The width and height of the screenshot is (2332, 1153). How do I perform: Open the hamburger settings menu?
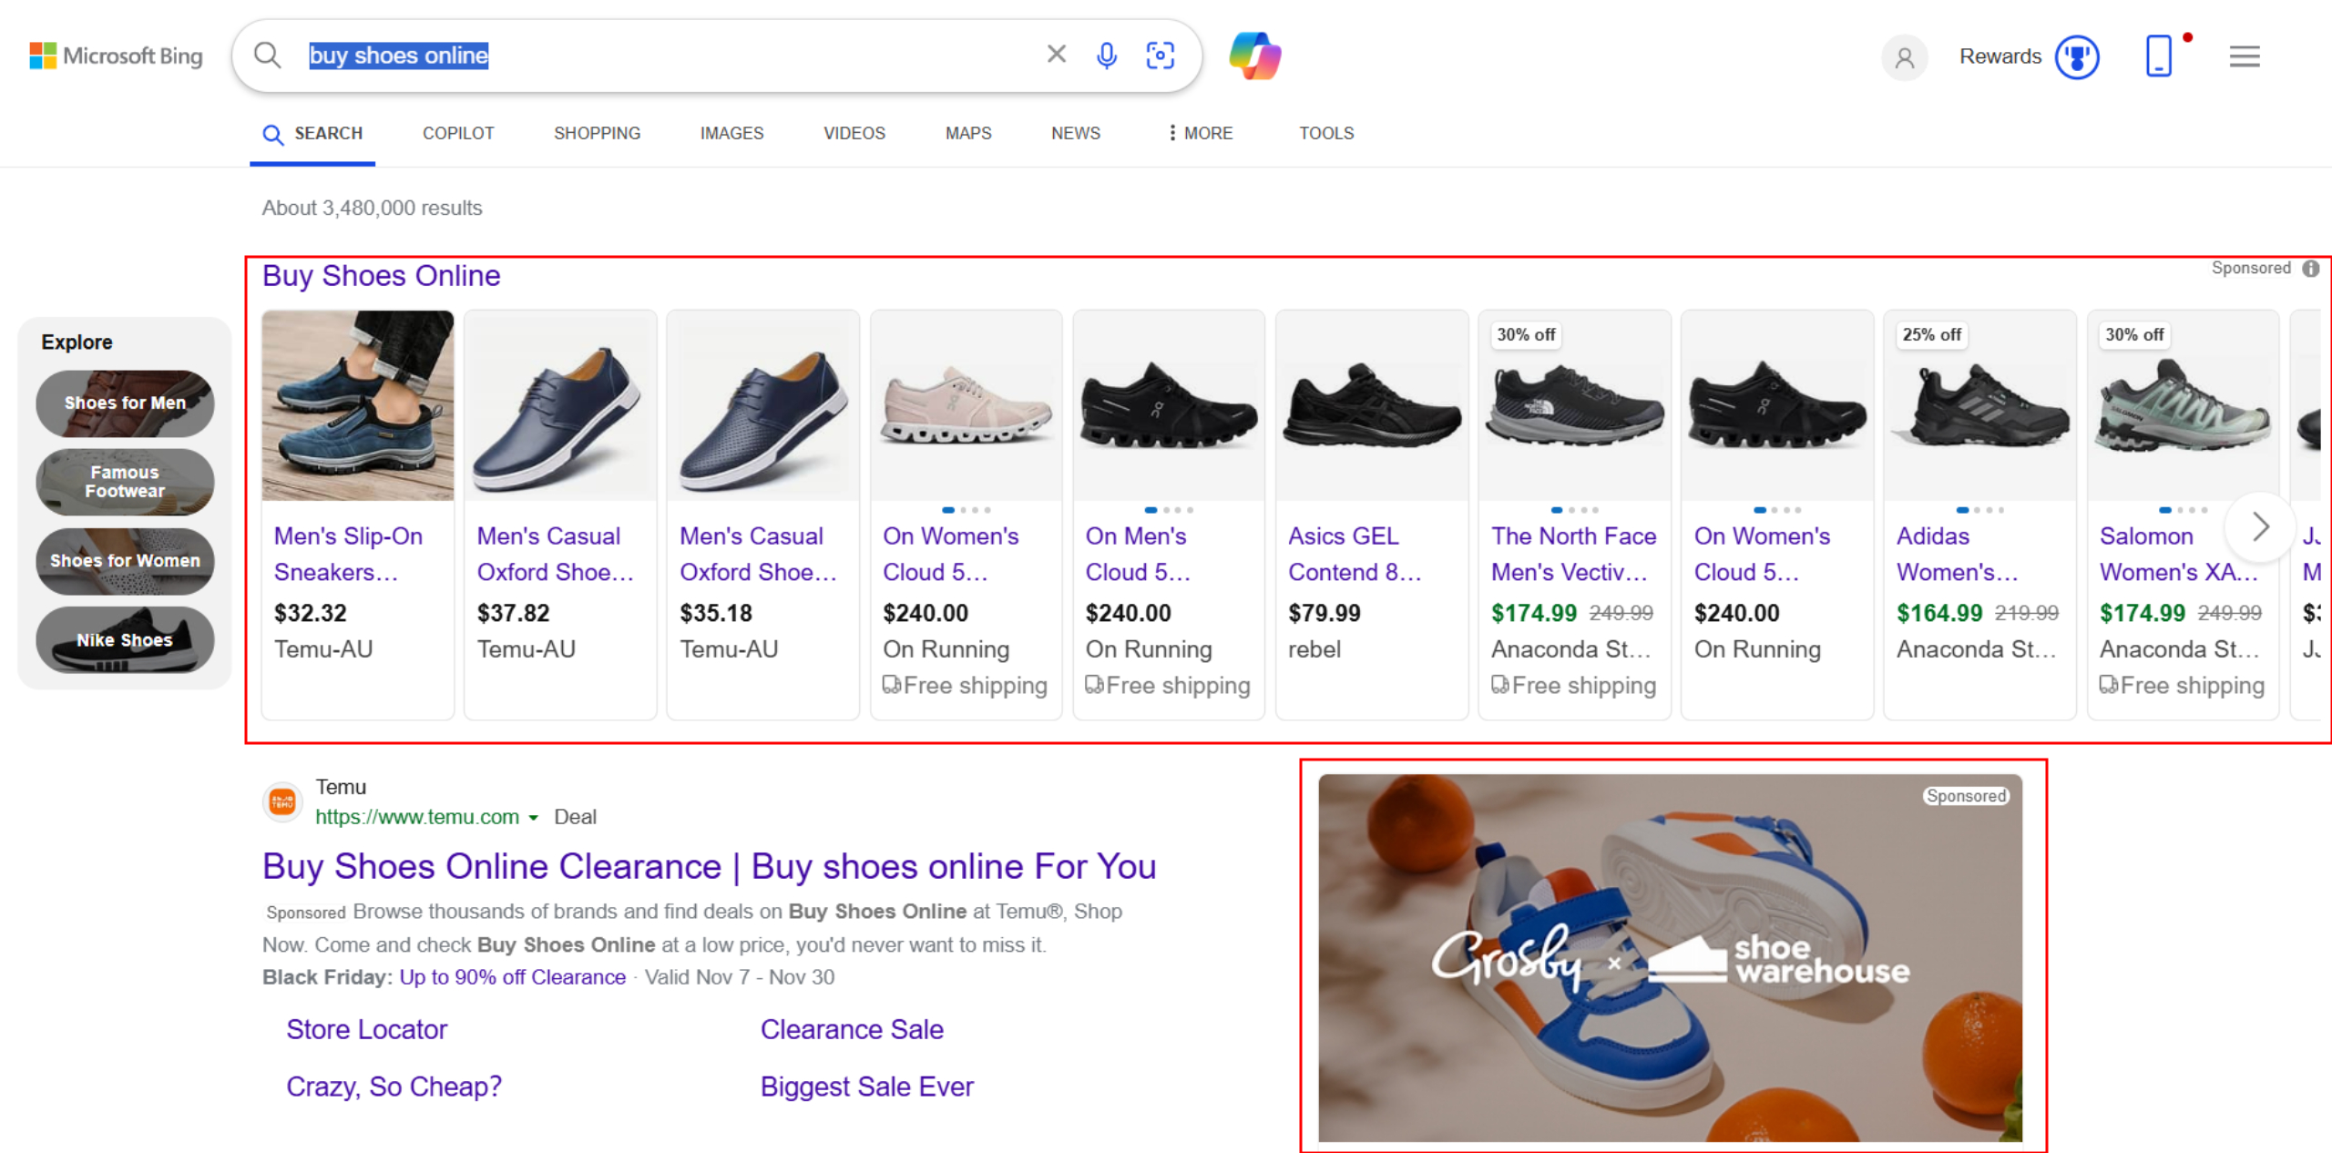(x=2245, y=56)
